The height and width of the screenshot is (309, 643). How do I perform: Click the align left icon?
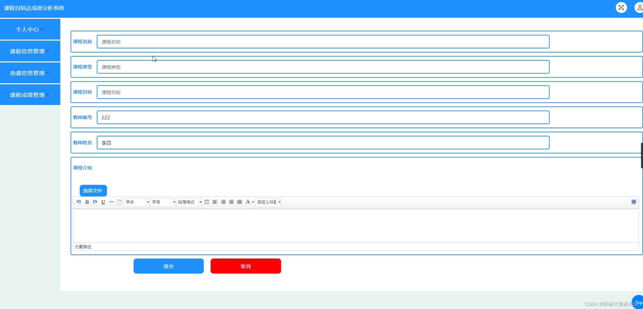[x=215, y=202]
